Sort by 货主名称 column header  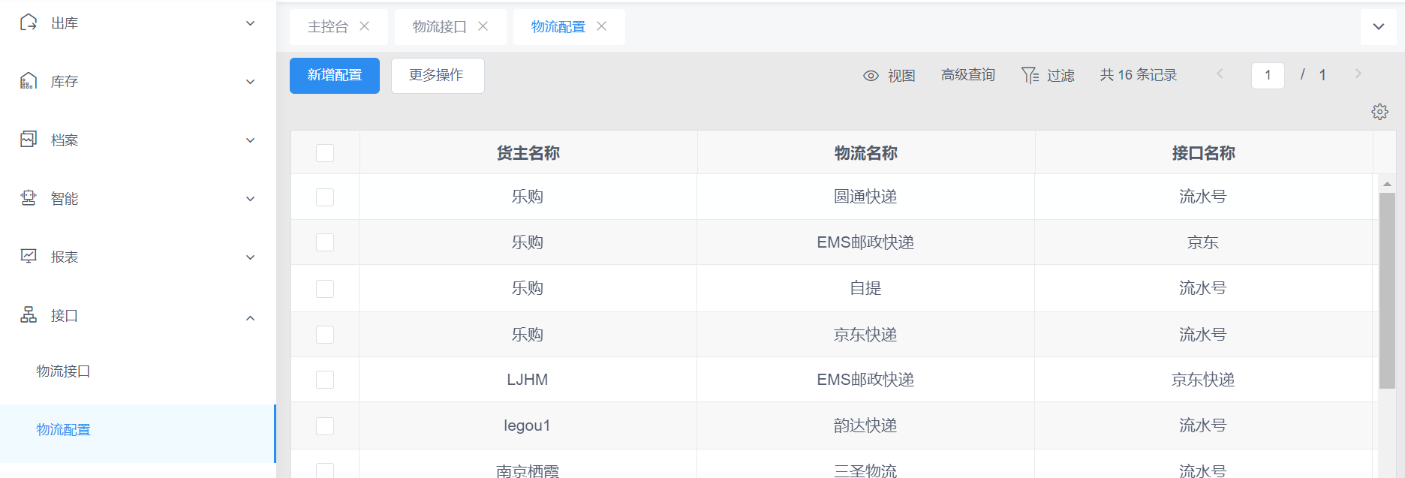528,153
